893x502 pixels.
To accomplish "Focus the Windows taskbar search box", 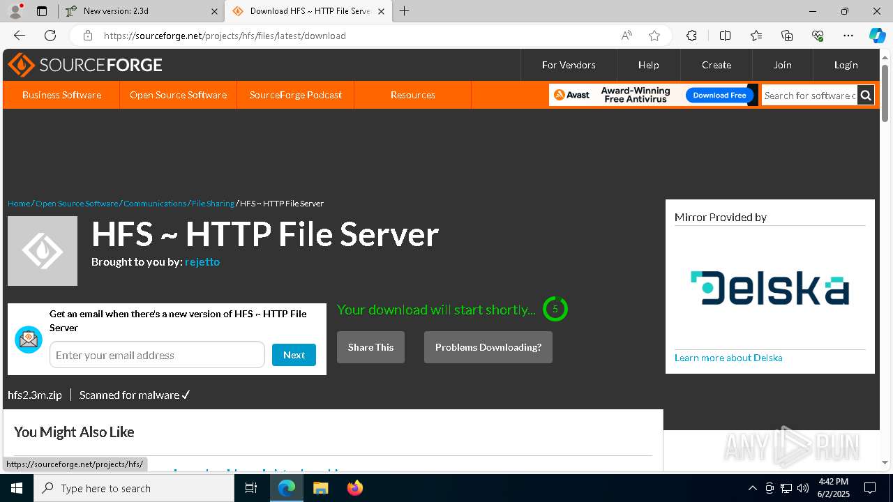I will coord(134,488).
